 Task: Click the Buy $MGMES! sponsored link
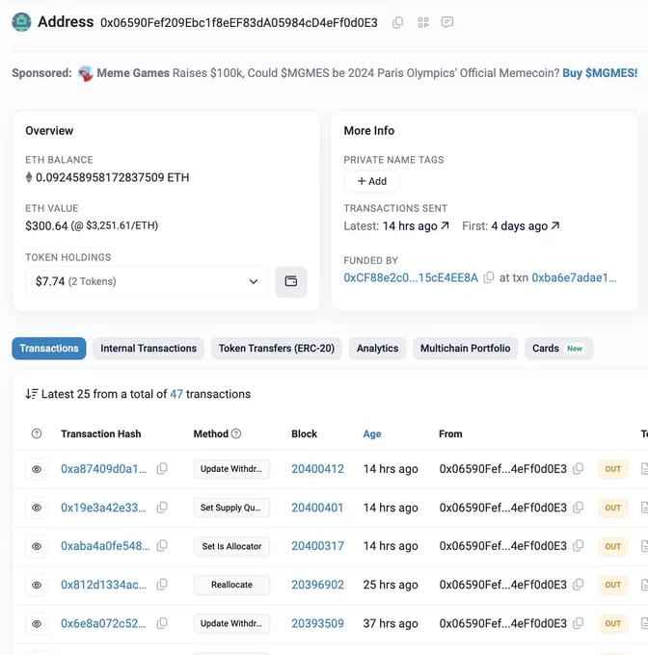click(x=600, y=73)
